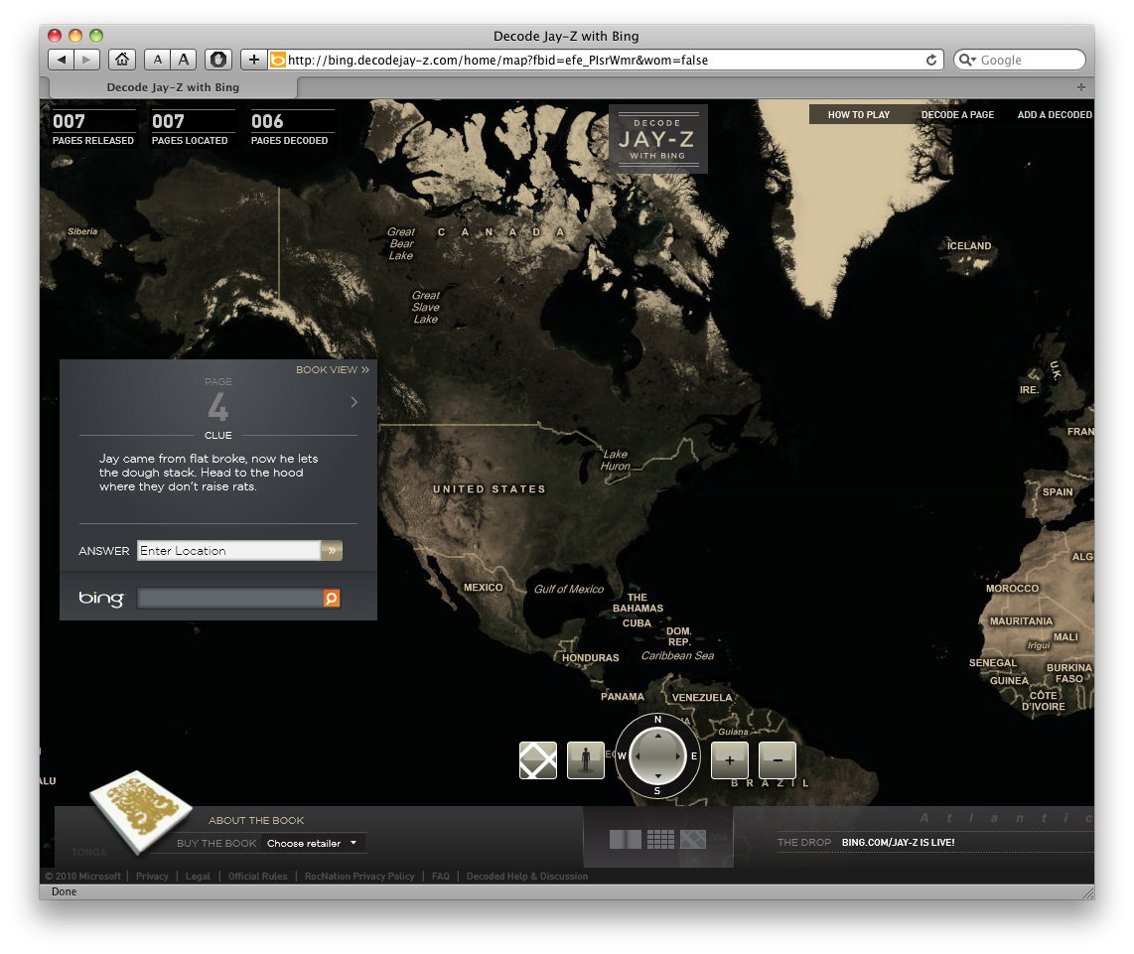Go to next page clue with chevron
Viewport: 1134px width, 954px height.
point(354,402)
